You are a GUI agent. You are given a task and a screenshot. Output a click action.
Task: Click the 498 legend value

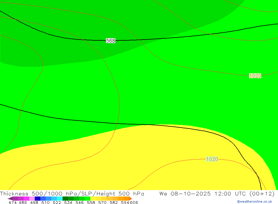point(34,202)
